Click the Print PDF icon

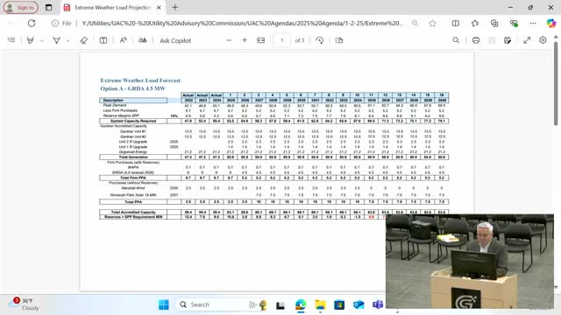click(x=475, y=40)
